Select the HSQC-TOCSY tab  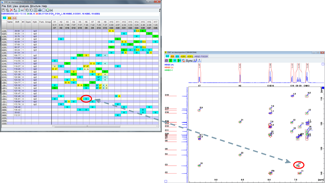(201, 56)
